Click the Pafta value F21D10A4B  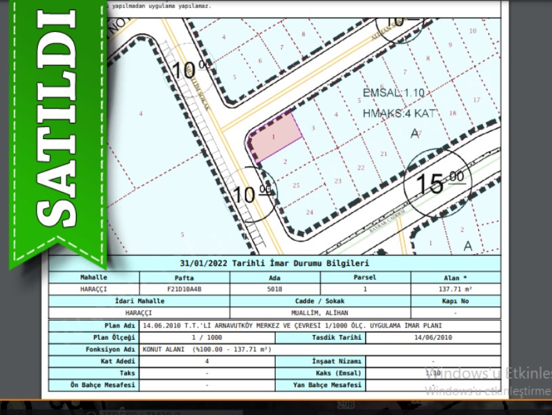(x=184, y=289)
